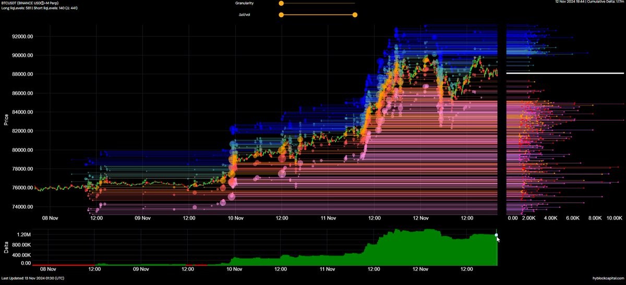Click the 10.00K histogram axis tick
Viewport: 626px width, 285px height.
coord(615,219)
